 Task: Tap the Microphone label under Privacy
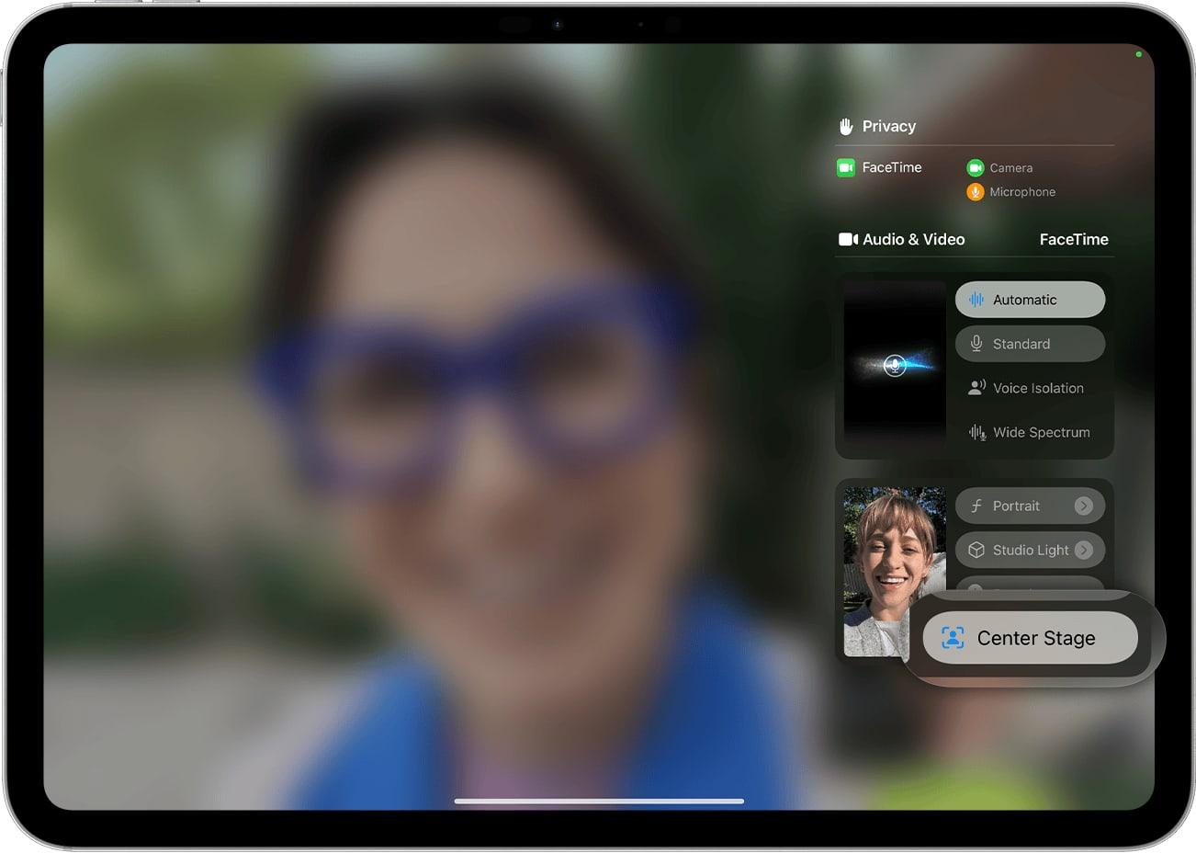(x=1022, y=192)
